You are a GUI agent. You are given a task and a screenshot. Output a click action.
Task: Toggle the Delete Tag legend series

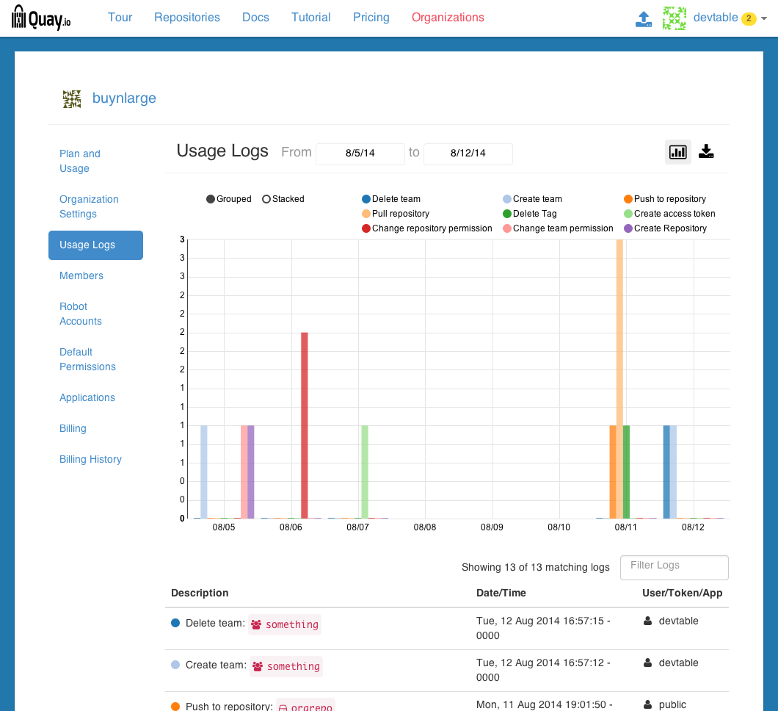pyautogui.click(x=530, y=214)
